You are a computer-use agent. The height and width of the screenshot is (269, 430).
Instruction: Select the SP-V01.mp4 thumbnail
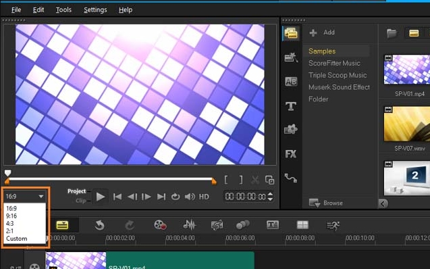tap(407, 70)
